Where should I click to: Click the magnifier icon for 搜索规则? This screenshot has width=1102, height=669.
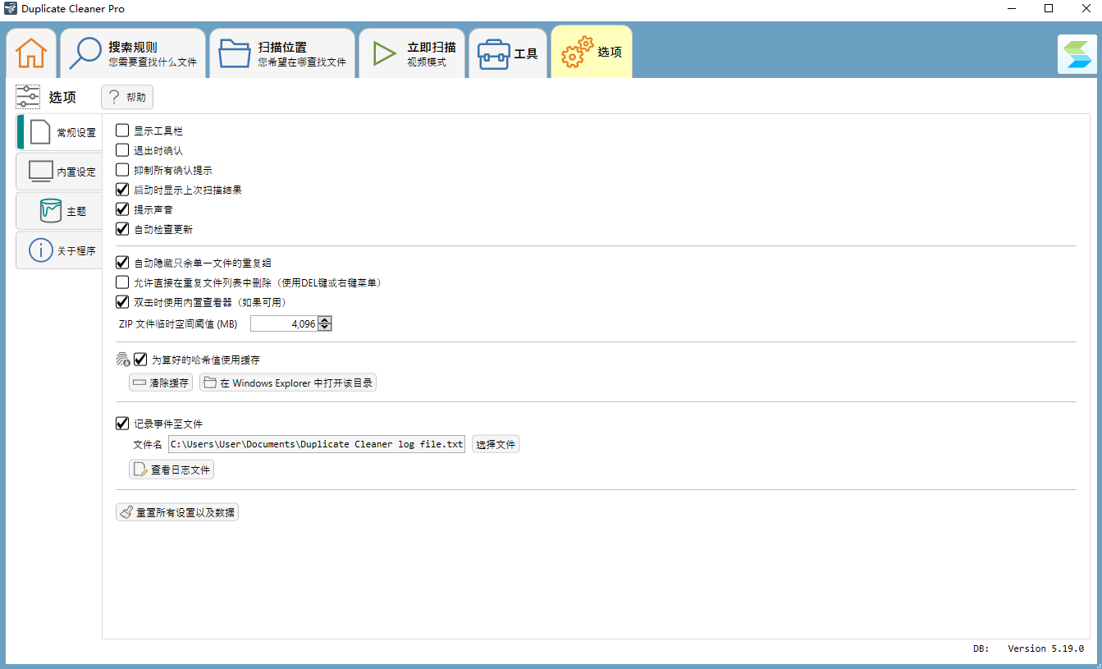pyautogui.click(x=85, y=53)
